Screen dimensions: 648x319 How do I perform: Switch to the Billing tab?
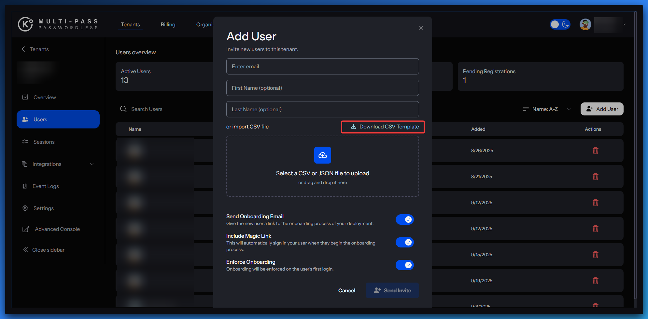[168, 24]
